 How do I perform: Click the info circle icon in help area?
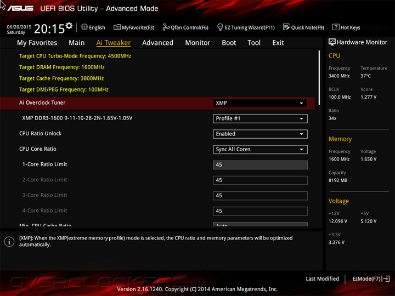click(9, 242)
